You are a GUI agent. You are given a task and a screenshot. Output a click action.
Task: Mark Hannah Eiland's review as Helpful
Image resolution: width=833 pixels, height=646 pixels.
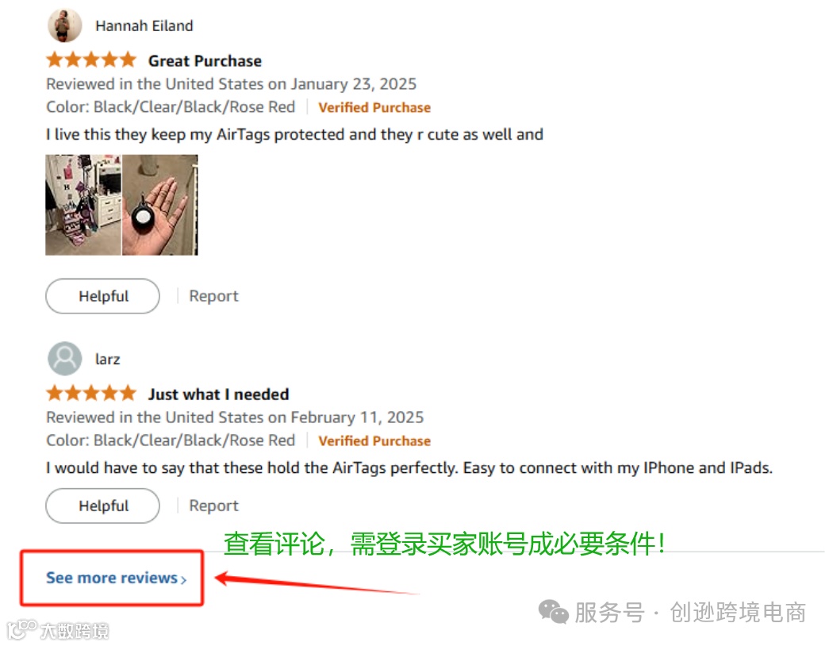102,296
